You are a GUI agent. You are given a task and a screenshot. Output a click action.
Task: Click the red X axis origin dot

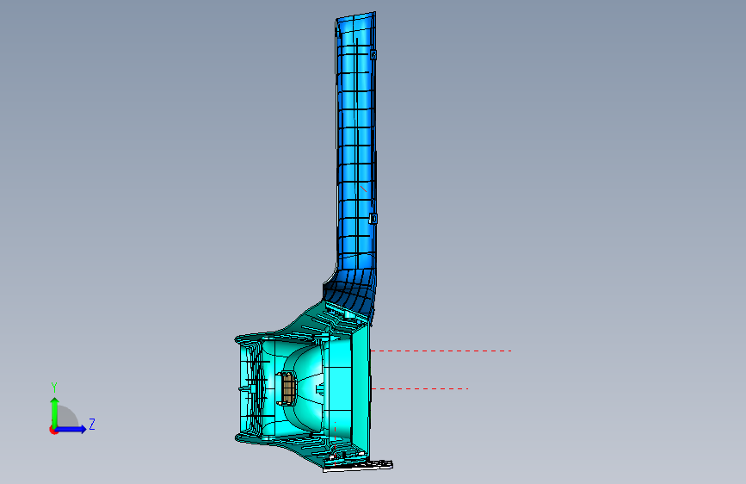53,430
